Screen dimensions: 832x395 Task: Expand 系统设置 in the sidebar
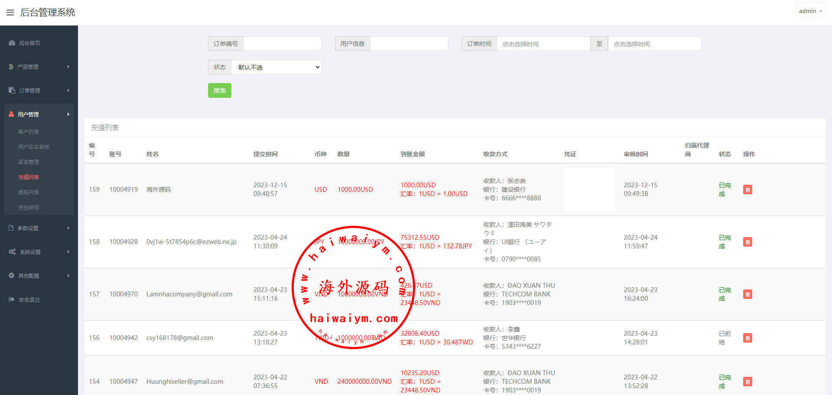coord(39,252)
